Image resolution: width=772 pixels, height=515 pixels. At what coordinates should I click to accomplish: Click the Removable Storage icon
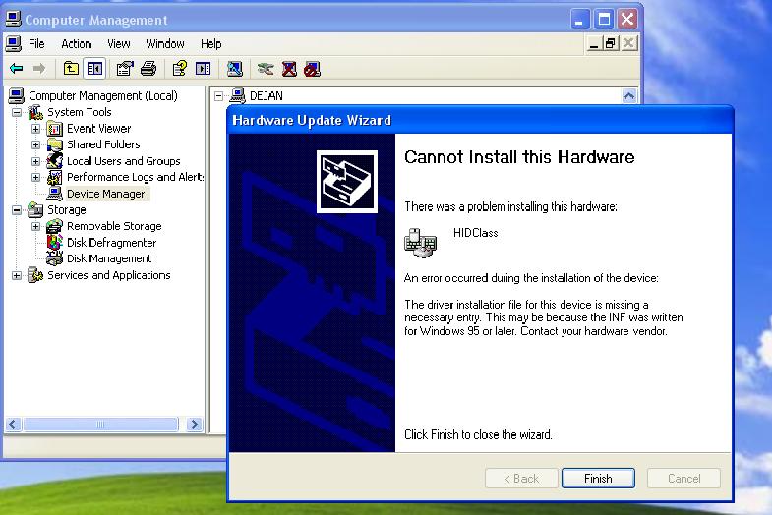pos(55,226)
